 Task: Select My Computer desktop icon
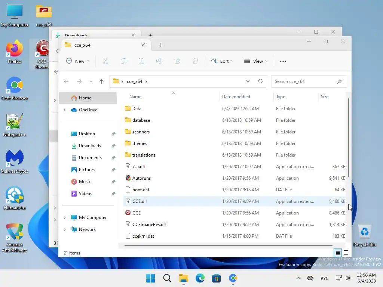click(15, 16)
